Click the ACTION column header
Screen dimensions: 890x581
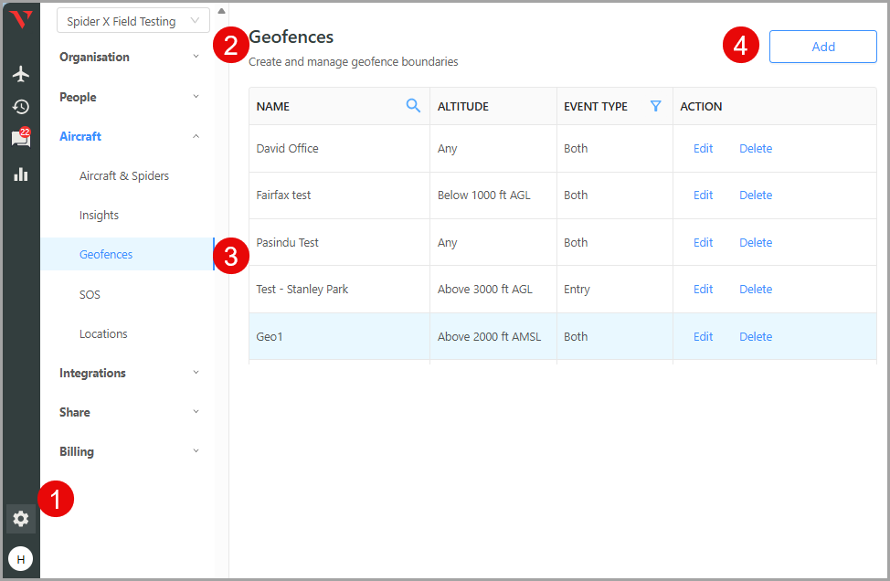(x=775, y=106)
